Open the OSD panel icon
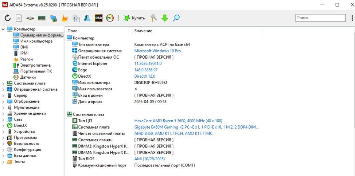The width and height of the screenshot is (355, 176). point(98,18)
